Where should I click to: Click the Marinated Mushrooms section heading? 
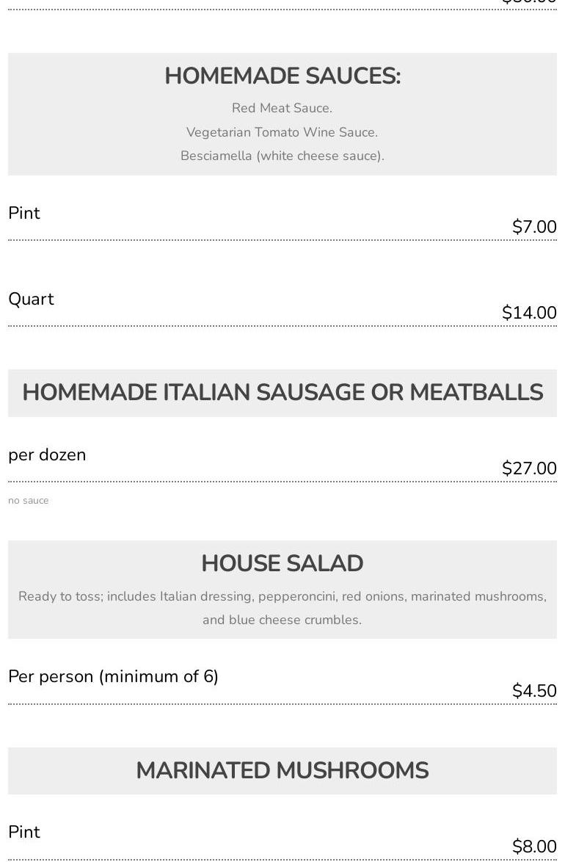[x=282, y=771]
